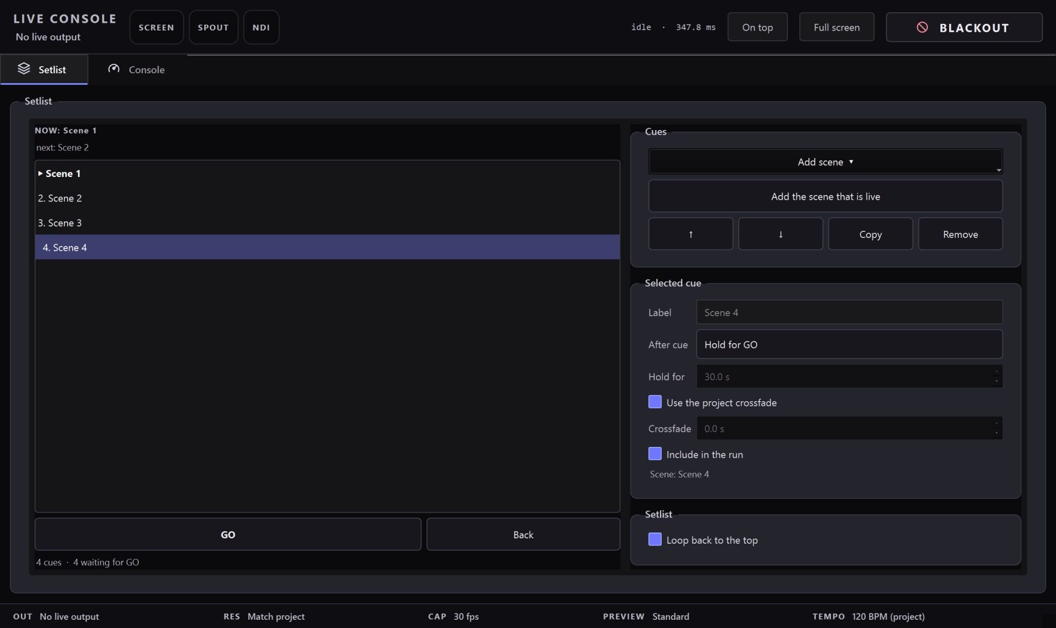The image size is (1056, 628).
Task: Click RES Match project status entry
Action: pos(264,616)
